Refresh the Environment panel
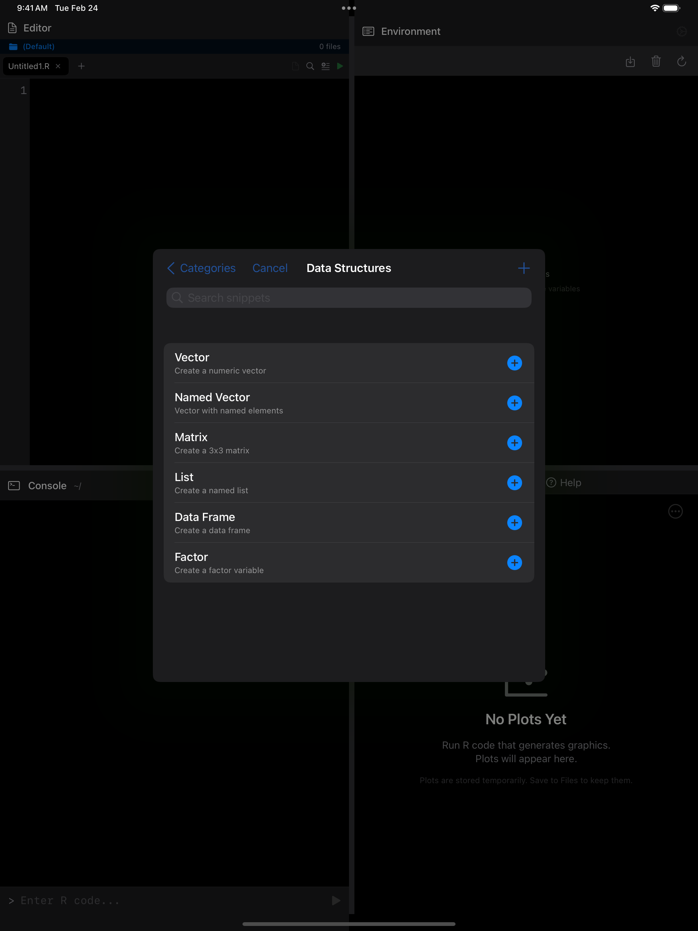 [x=681, y=62]
